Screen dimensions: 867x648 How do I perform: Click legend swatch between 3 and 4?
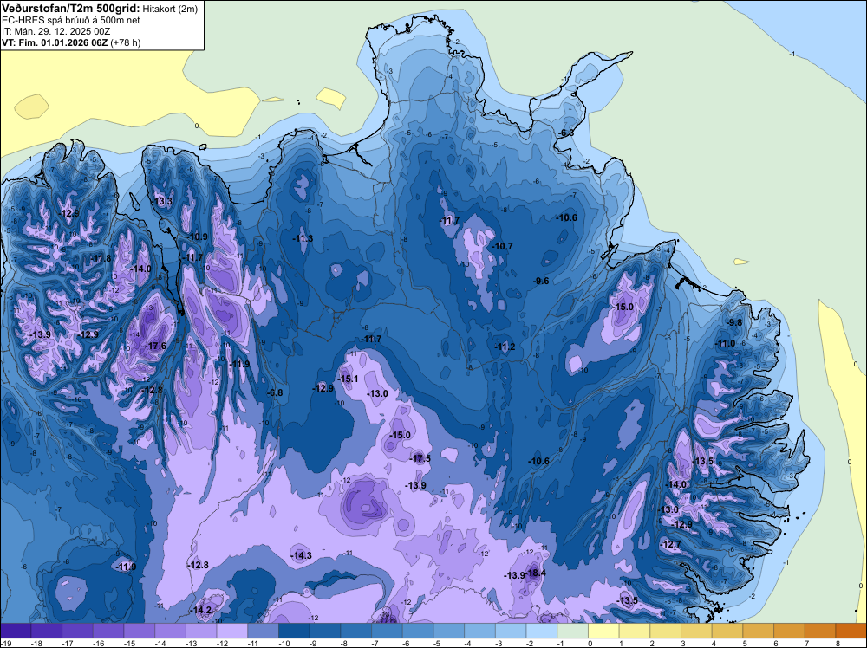[697, 631]
